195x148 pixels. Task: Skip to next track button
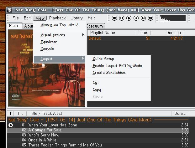click(143, 18)
